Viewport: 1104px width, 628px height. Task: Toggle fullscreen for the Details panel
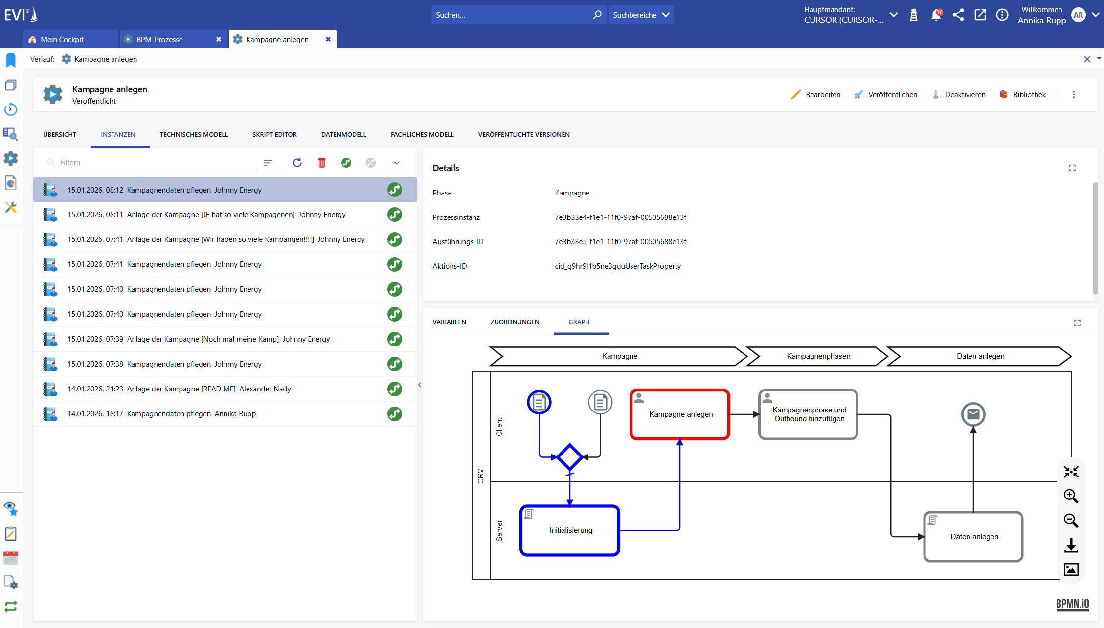1072,168
